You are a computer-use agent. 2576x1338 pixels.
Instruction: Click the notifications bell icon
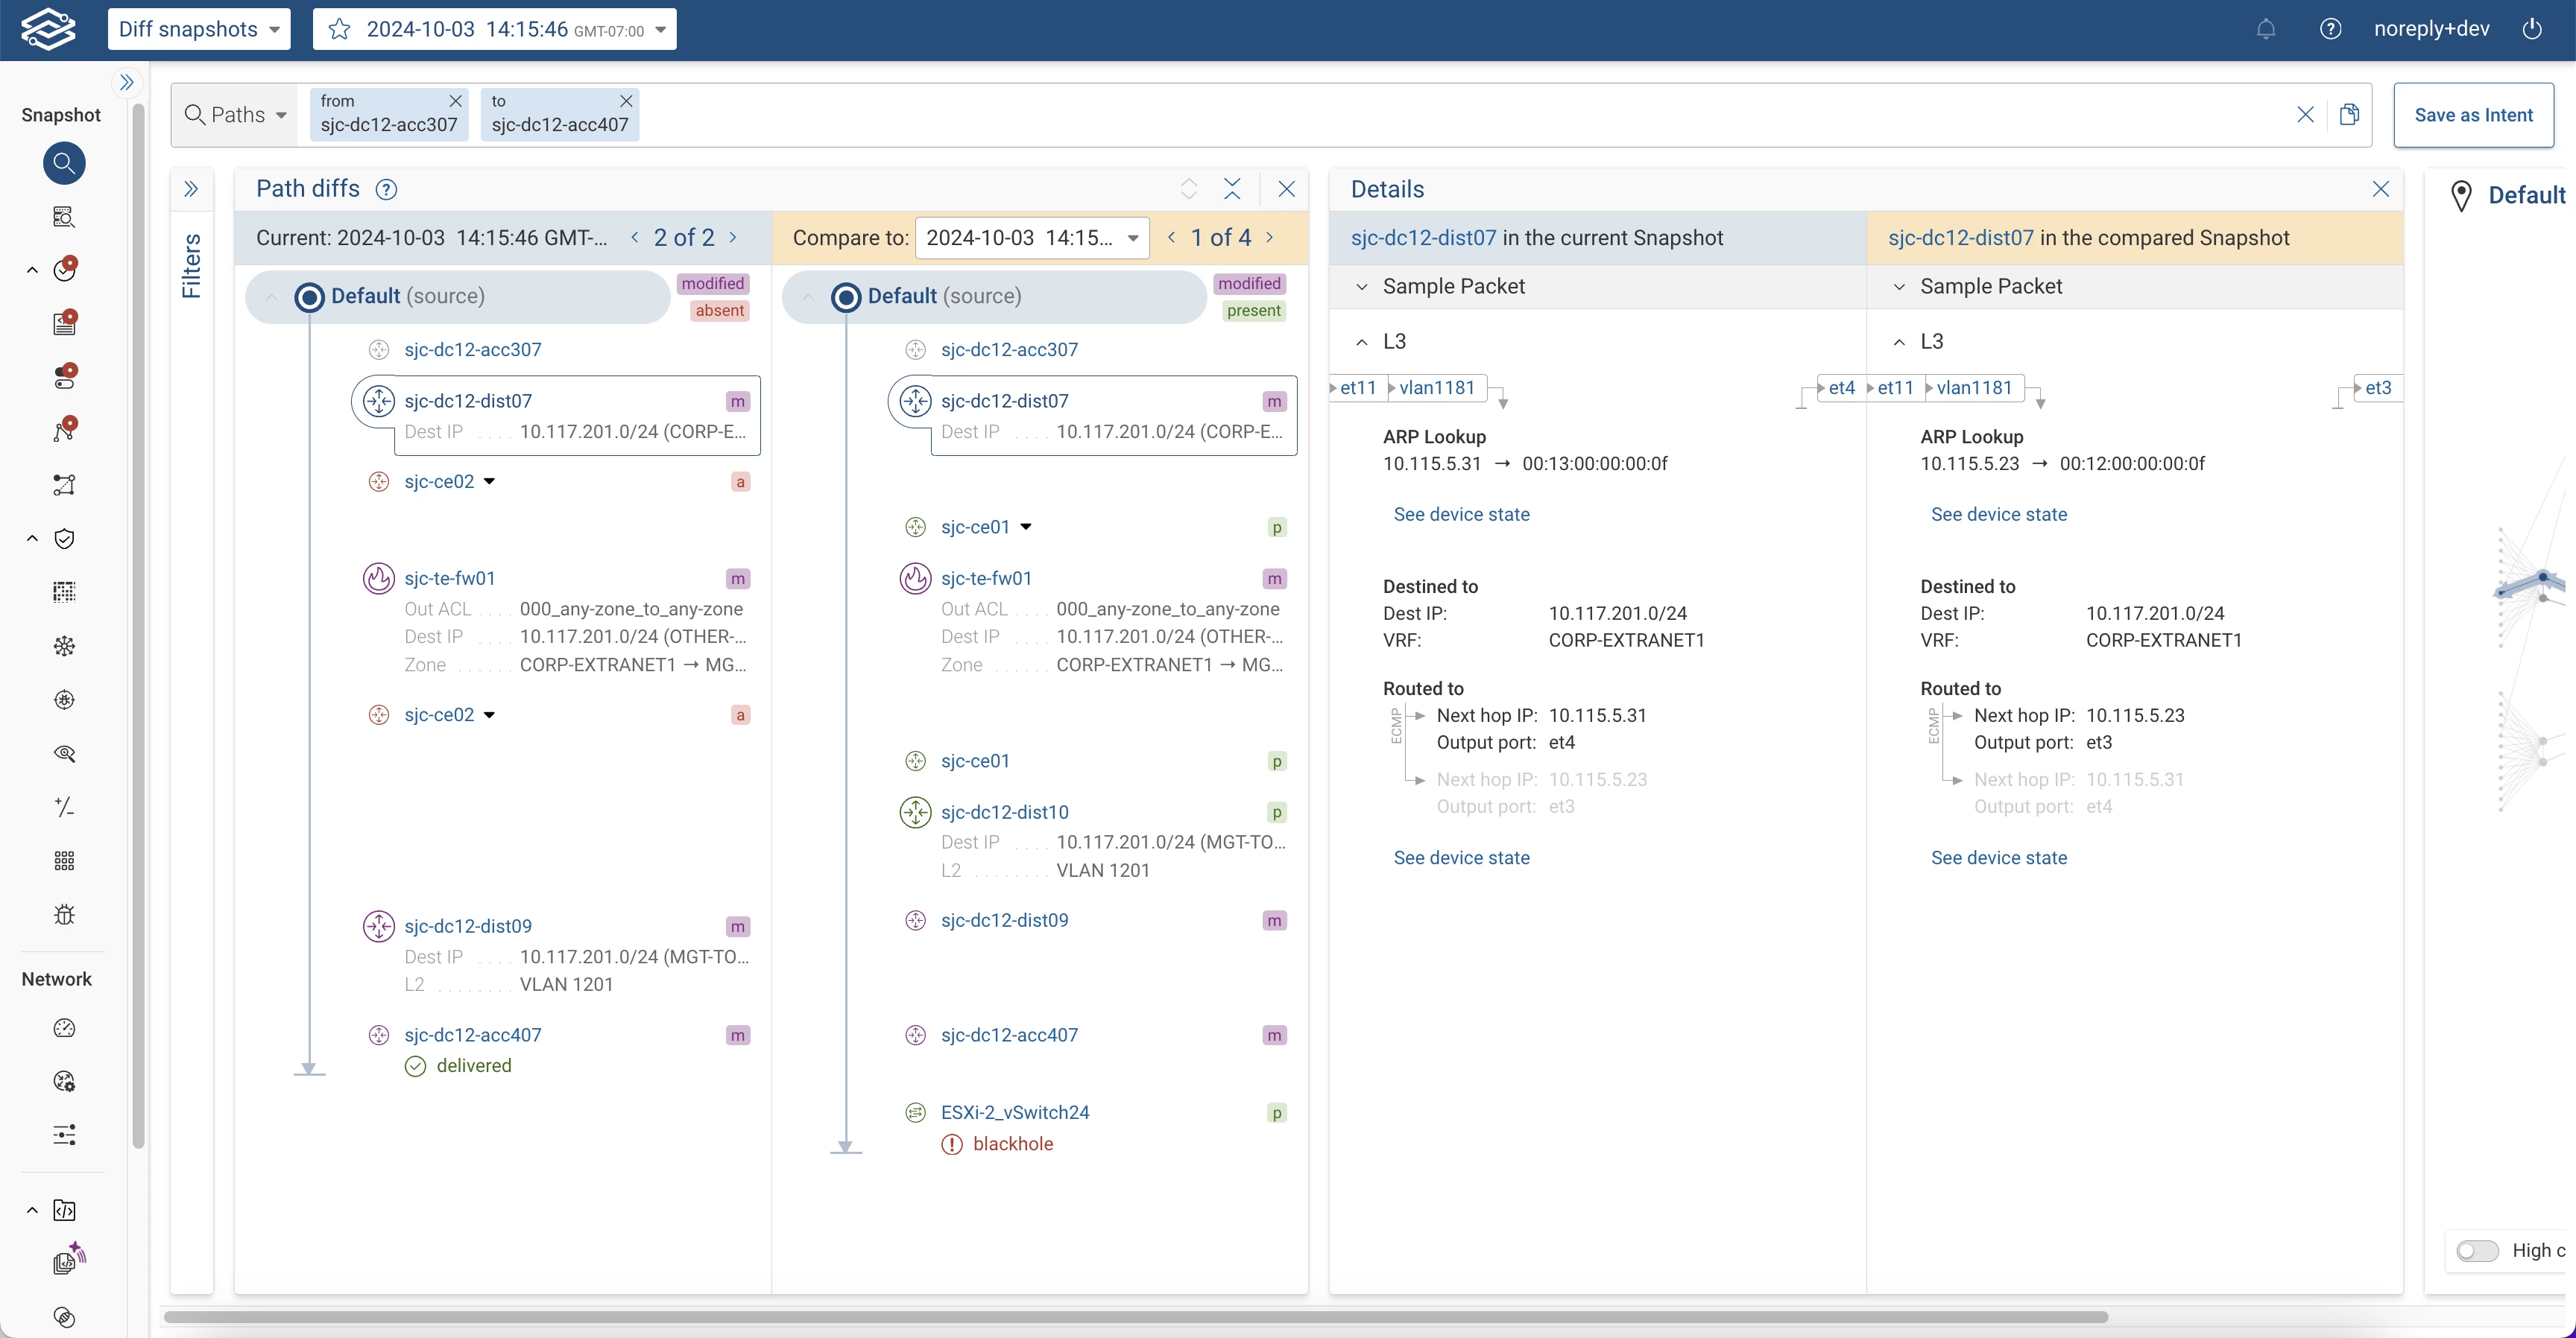(x=2266, y=29)
